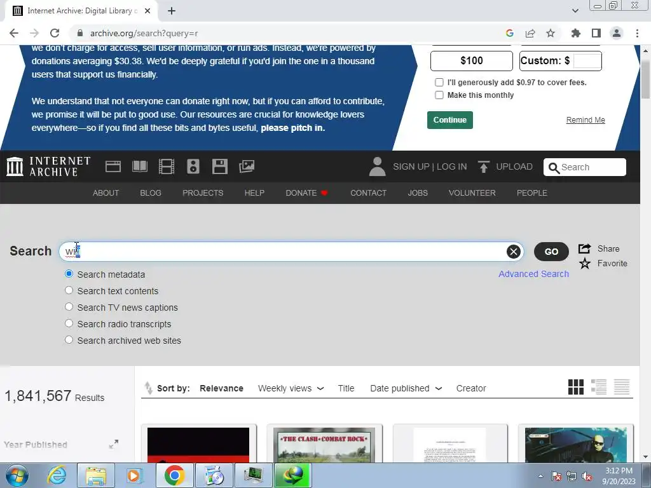Open Chrome profile icon
The height and width of the screenshot is (488, 651).
coord(617,33)
